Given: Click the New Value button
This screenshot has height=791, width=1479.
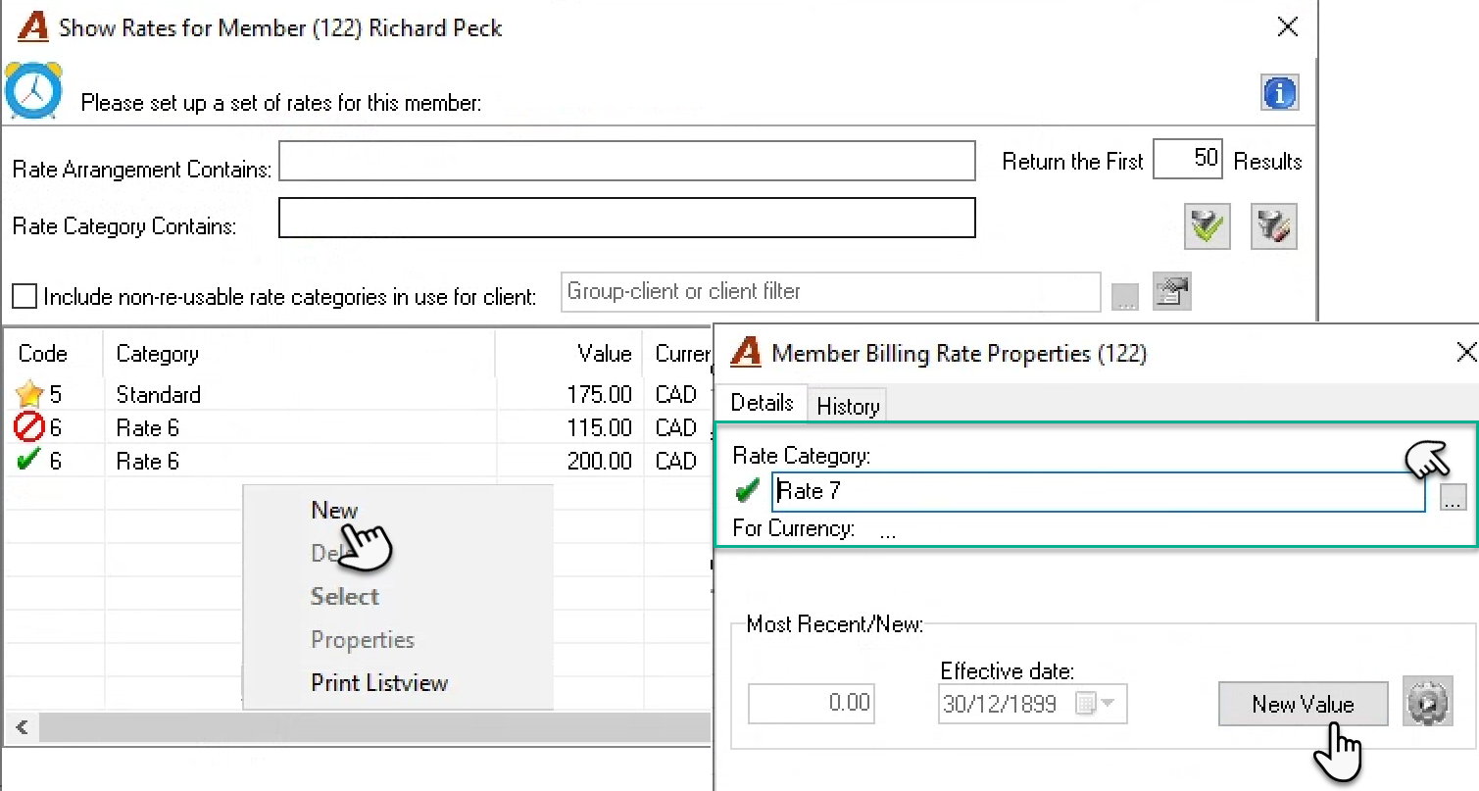Looking at the screenshot, I should [1303, 704].
